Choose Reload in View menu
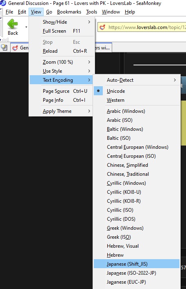 pyautogui.click(x=62, y=51)
